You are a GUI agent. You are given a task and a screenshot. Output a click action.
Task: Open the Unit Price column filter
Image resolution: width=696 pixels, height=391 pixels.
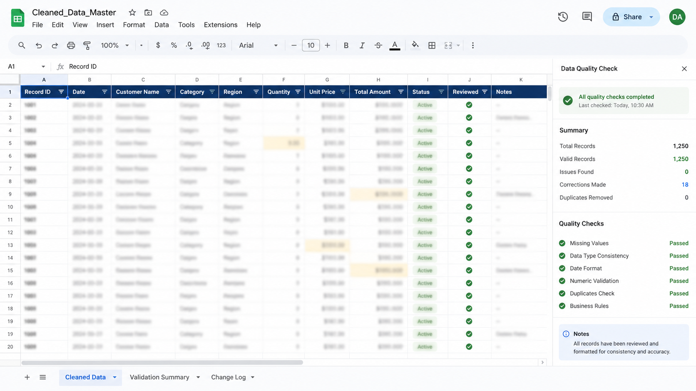point(343,92)
